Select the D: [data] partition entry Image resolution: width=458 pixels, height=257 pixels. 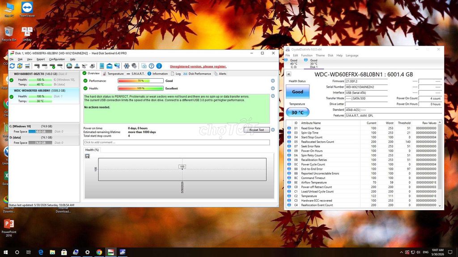coord(44,140)
